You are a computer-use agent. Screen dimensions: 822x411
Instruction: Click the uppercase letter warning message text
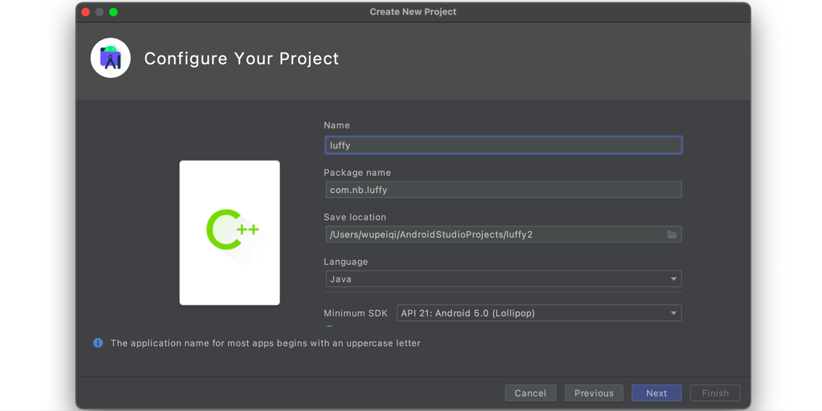[x=265, y=343]
